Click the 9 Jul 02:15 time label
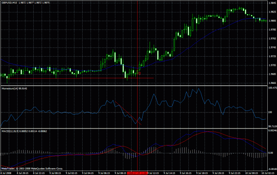 coord(72,173)
